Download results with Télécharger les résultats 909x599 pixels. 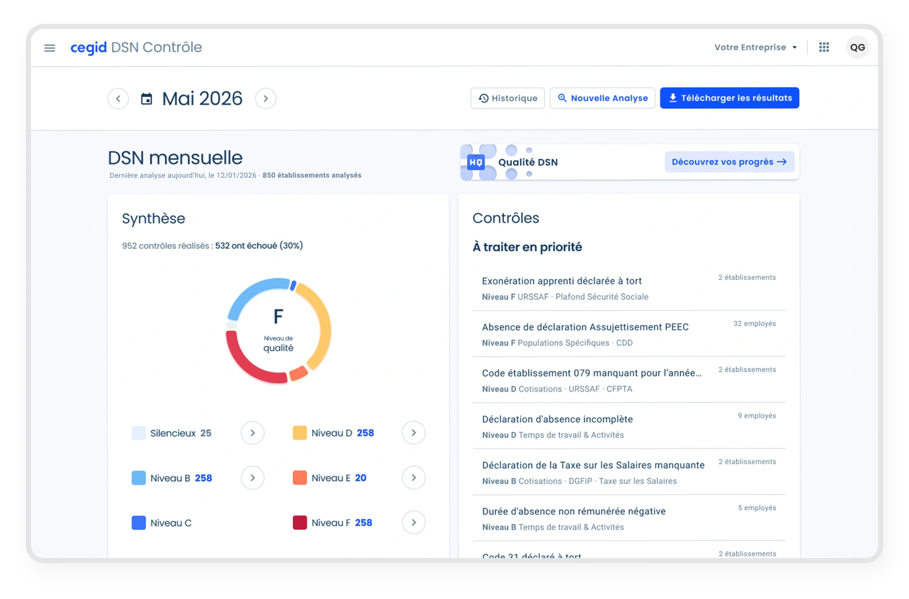pyautogui.click(x=729, y=98)
